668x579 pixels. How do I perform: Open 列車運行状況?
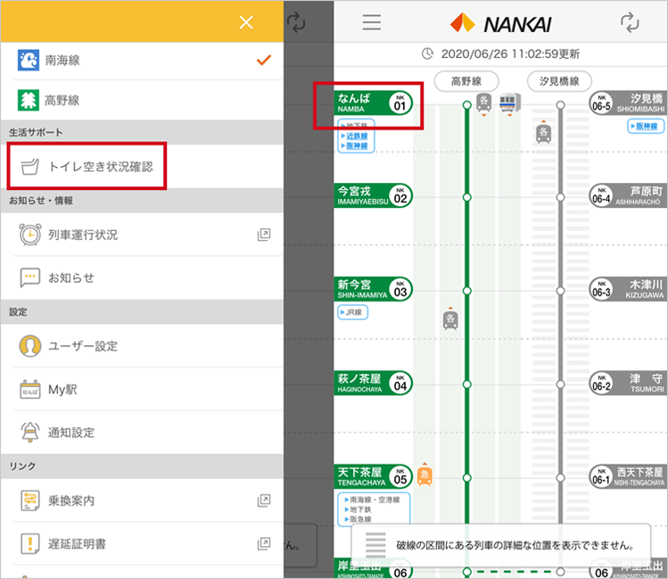pos(142,235)
